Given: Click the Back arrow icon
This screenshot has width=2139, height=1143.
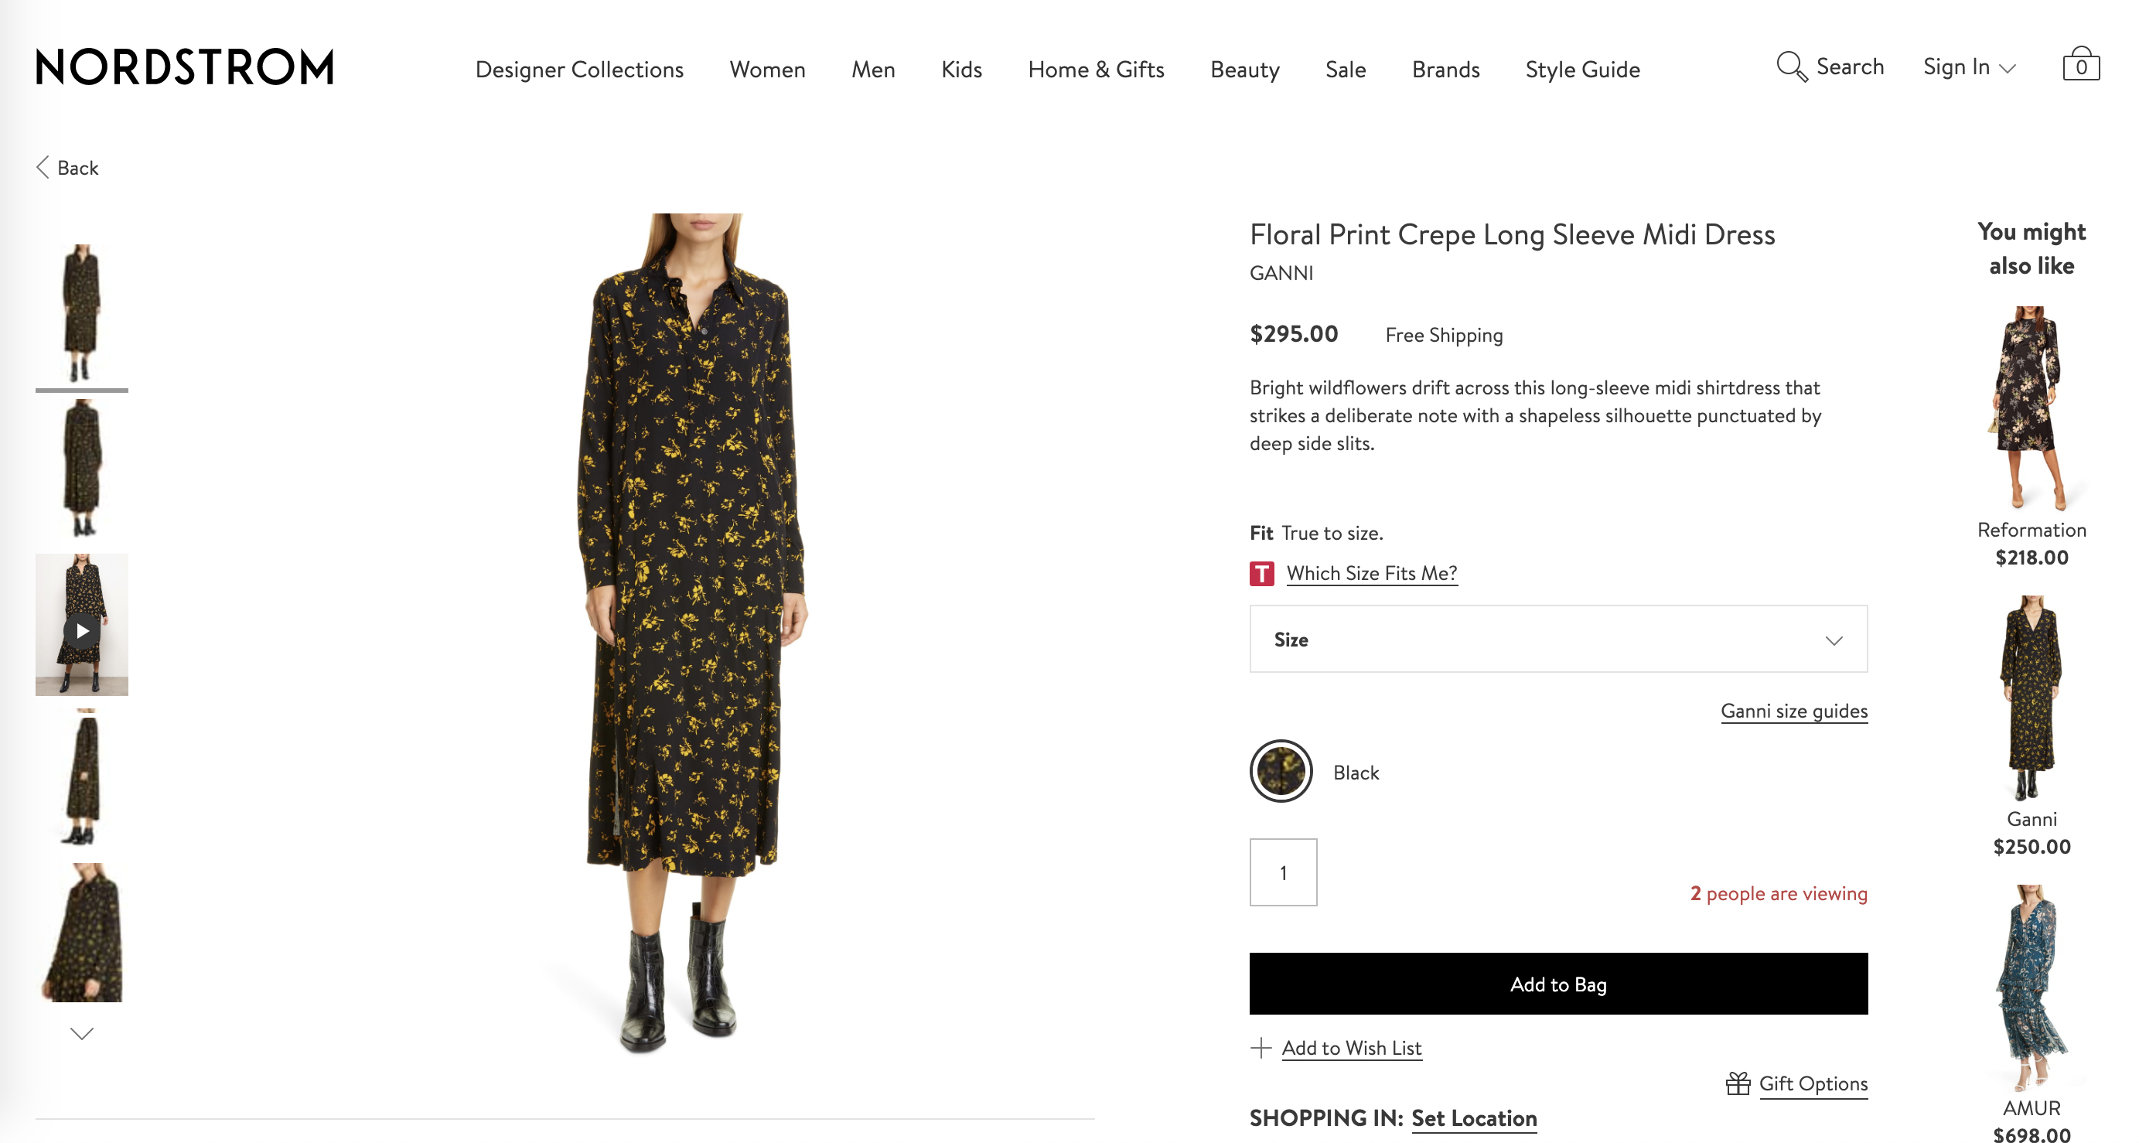Looking at the screenshot, I should point(43,168).
